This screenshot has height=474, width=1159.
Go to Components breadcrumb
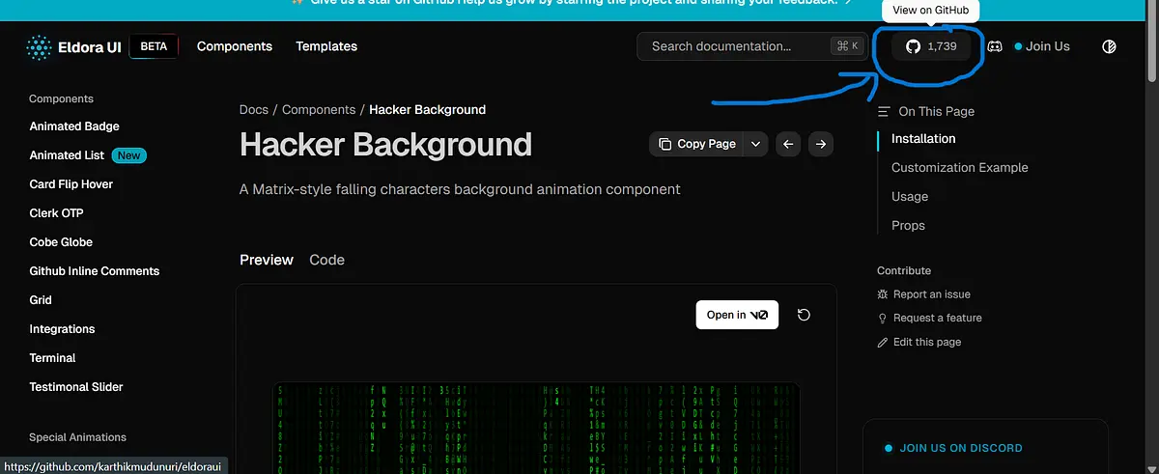pyautogui.click(x=319, y=110)
